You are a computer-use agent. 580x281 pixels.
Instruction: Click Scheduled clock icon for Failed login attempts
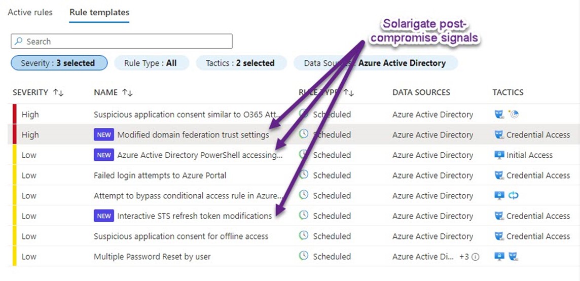304,175
